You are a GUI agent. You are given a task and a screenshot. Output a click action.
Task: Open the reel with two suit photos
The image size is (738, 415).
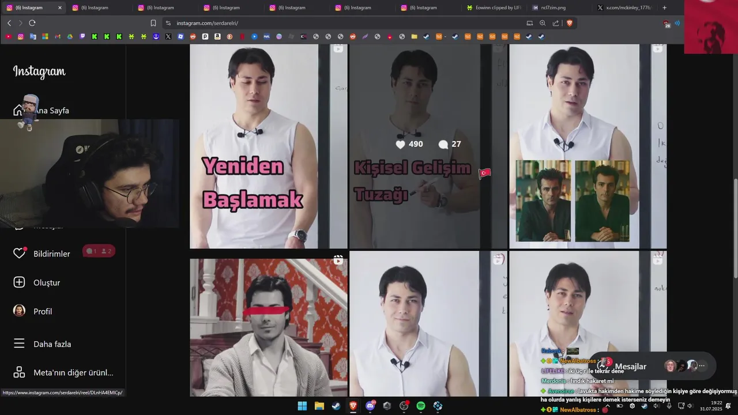coord(588,146)
